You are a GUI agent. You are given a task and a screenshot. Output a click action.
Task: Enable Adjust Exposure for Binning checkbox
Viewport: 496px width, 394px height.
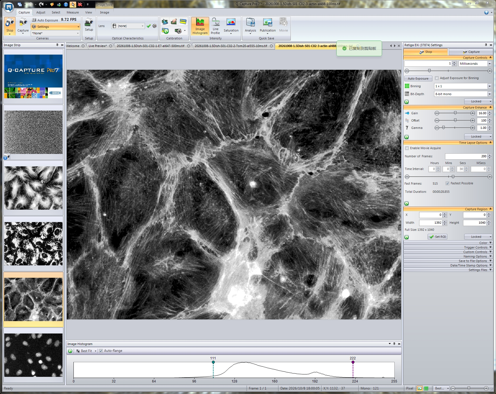(x=437, y=78)
